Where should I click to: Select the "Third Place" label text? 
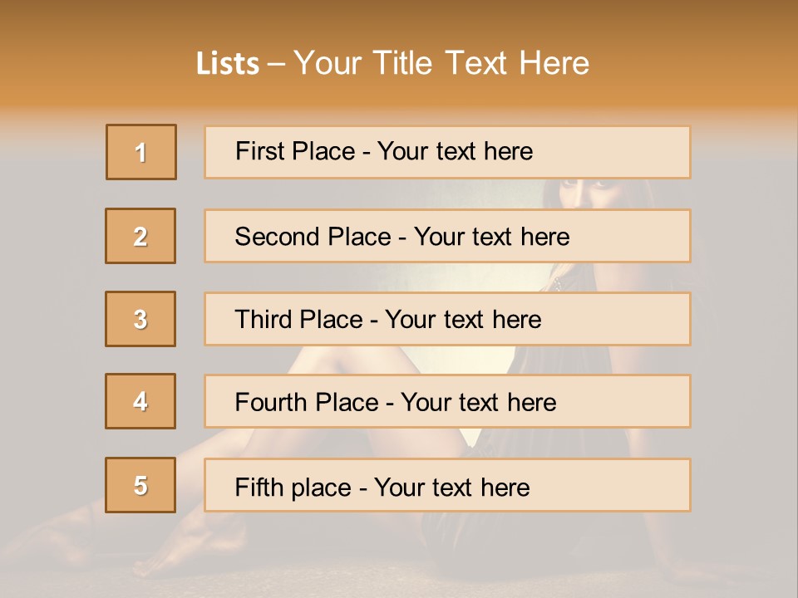point(298,320)
